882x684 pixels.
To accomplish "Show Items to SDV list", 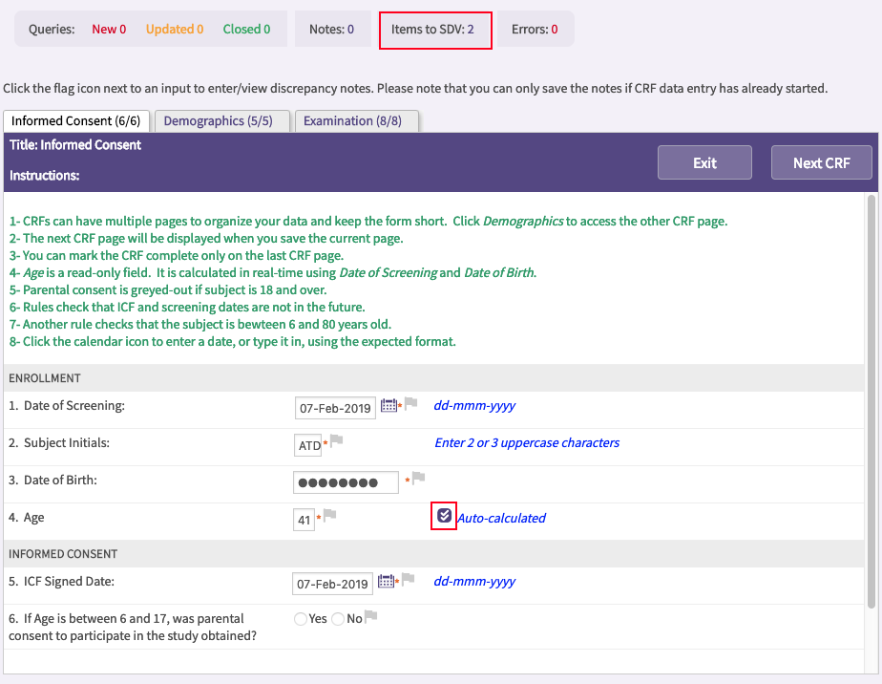I will click(435, 30).
